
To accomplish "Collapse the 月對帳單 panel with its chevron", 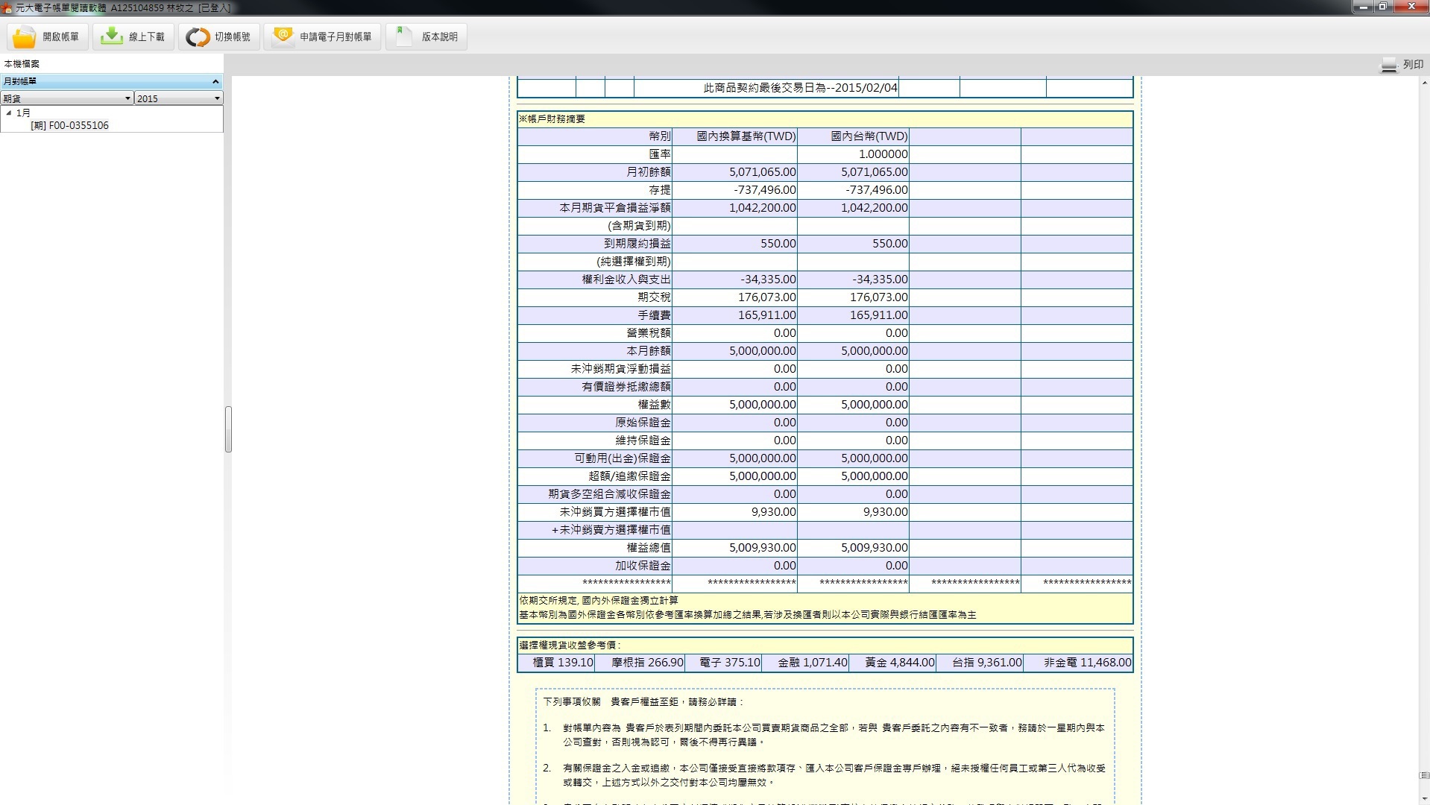I will click(x=215, y=81).
